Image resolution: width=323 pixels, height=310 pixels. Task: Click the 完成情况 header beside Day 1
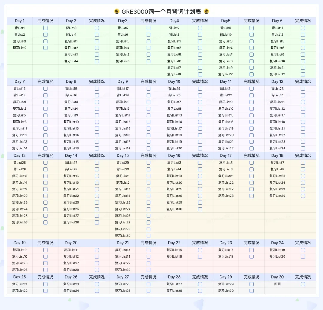(x=45, y=21)
